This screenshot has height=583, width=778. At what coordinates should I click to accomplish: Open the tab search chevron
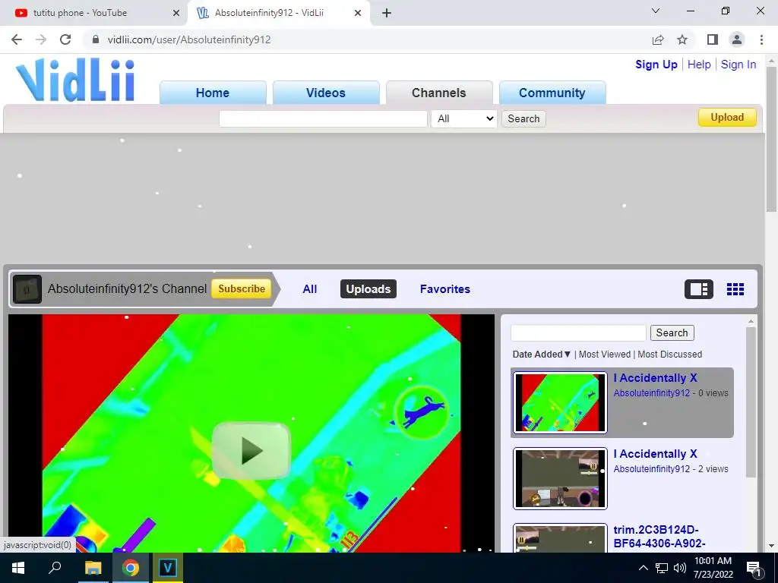(x=656, y=11)
